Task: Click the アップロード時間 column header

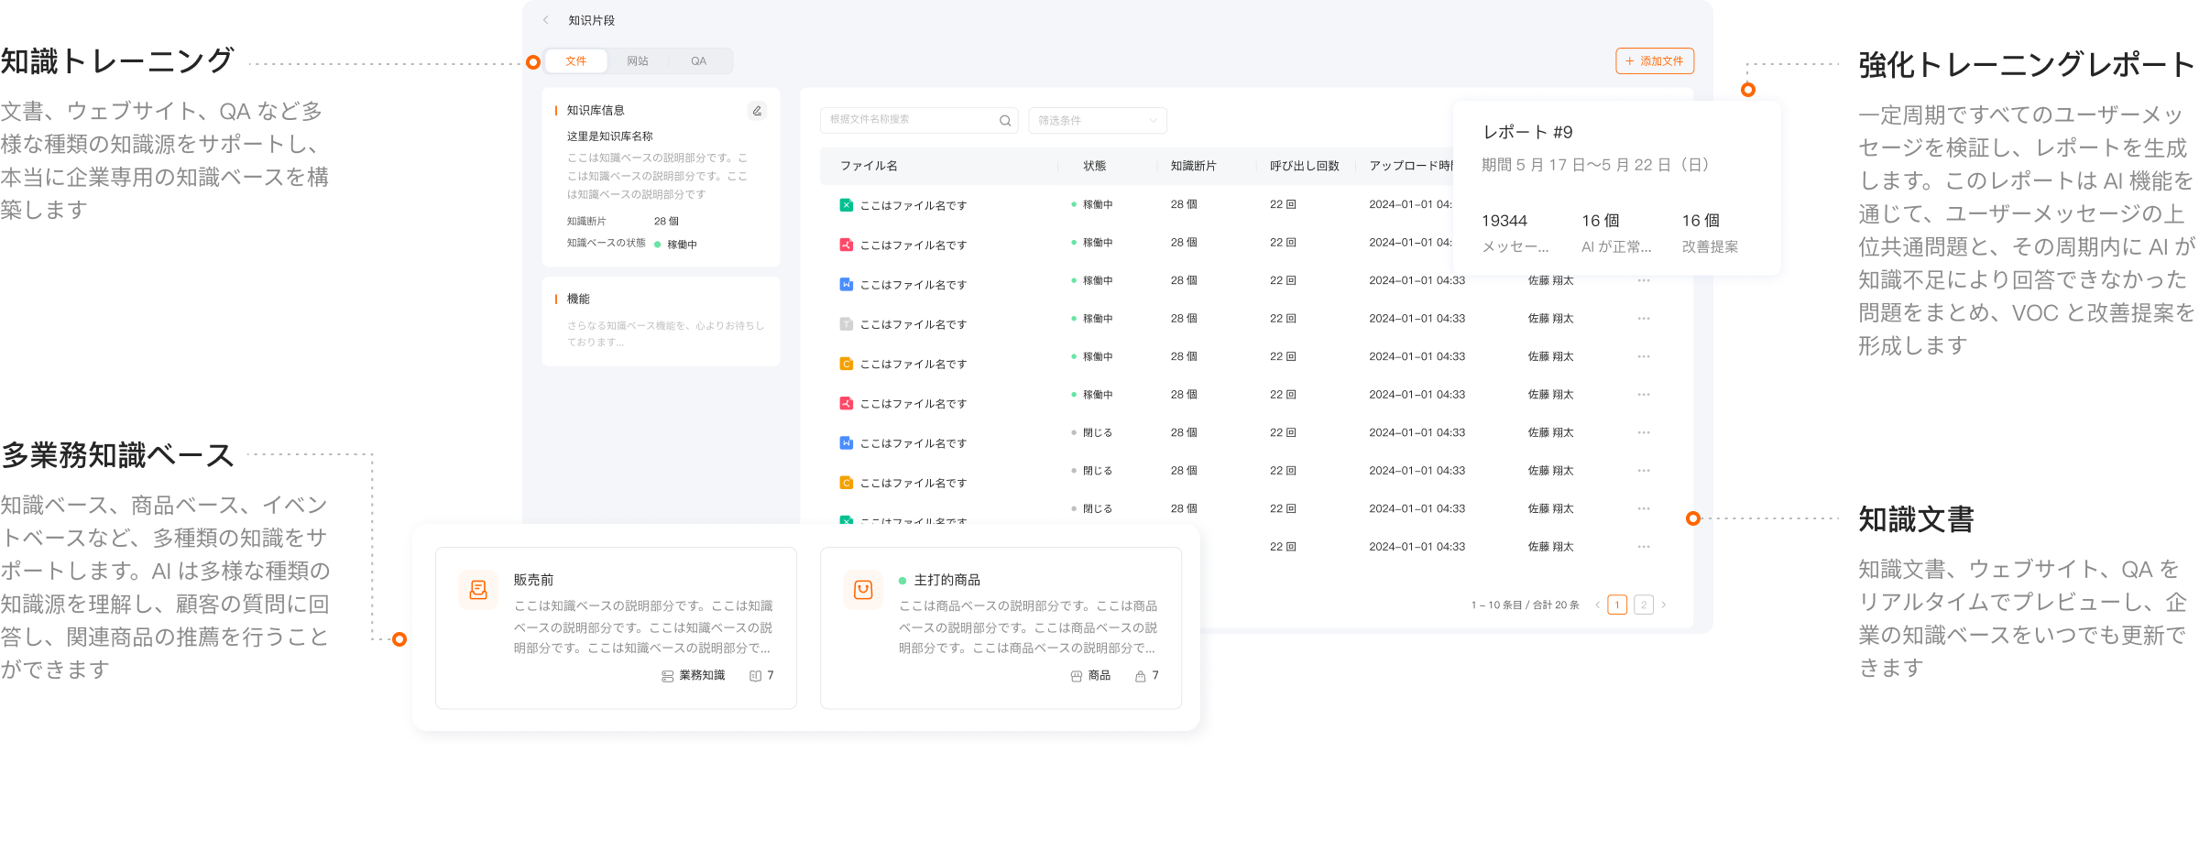Action: point(1411,166)
